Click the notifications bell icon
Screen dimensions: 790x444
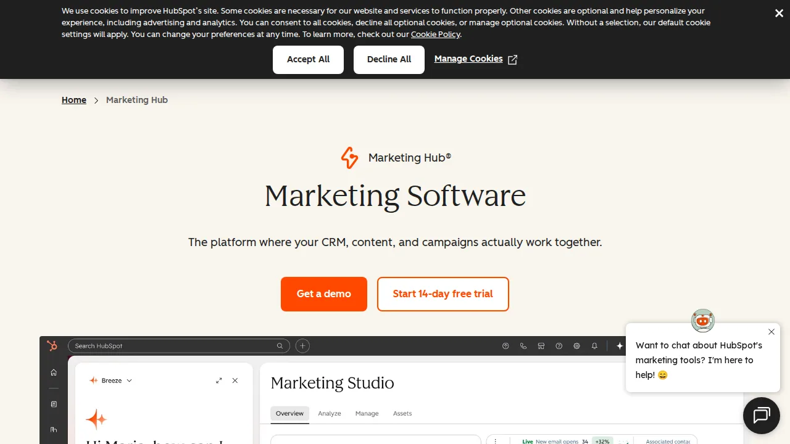594,346
